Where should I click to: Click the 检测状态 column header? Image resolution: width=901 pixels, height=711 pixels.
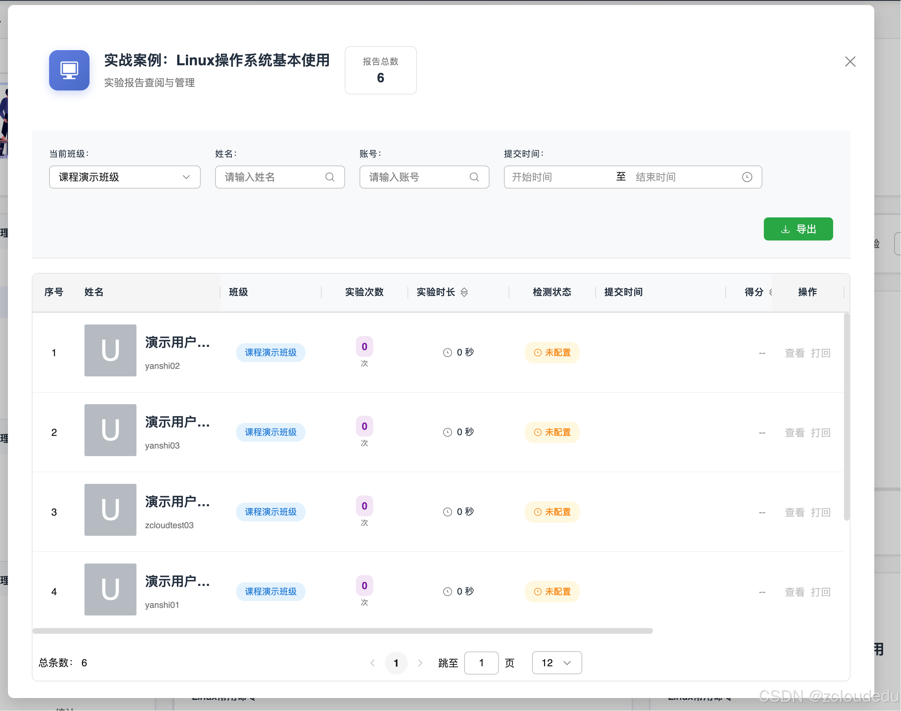pyautogui.click(x=552, y=292)
